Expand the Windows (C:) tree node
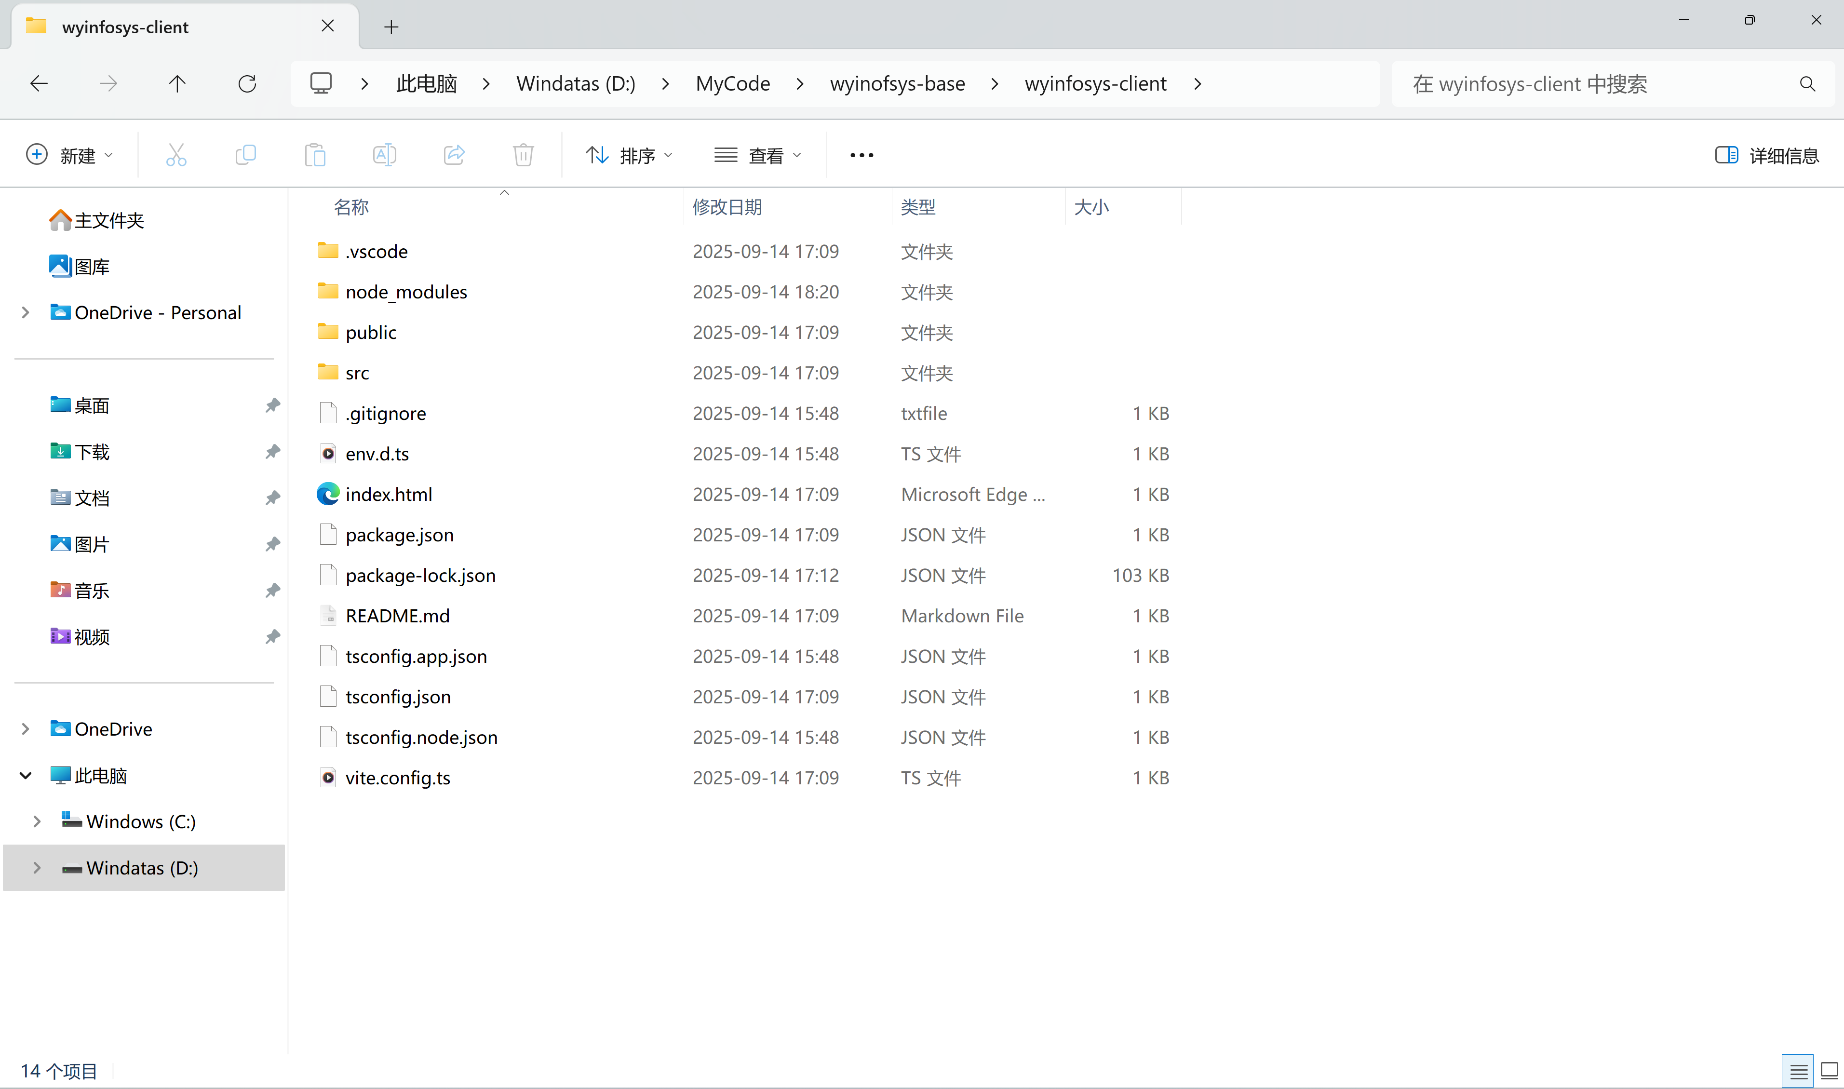This screenshot has width=1844, height=1089. pos(37,822)
